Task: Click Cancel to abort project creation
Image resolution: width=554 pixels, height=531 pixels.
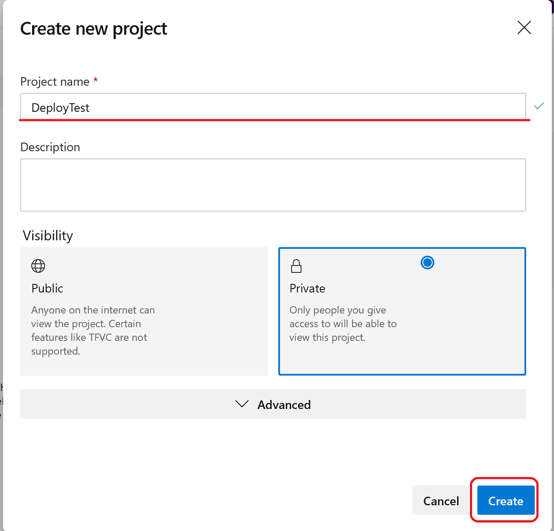Action: pos(440,500)
